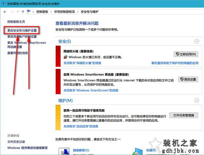
Task: Click 启用 Windows SmartScreen 筛选器 heading
Action: pyautogui.click(x=96, y=75)
